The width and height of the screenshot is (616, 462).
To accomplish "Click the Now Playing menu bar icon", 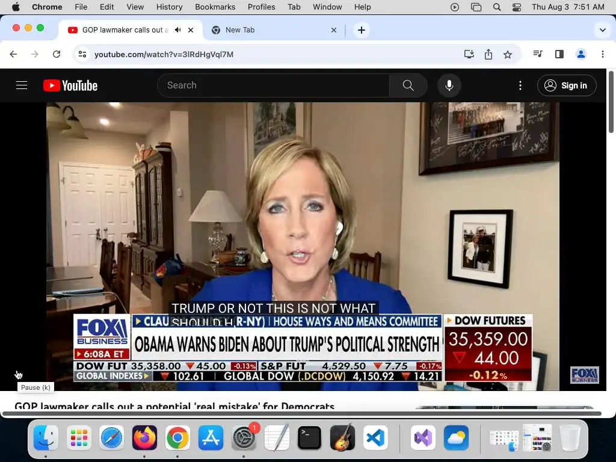I will tap(455, 7).
